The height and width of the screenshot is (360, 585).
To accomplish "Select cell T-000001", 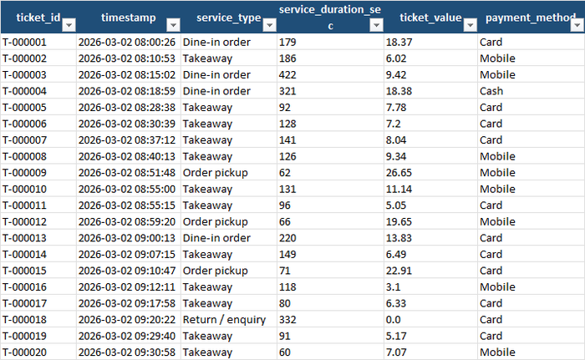I will 38,42.
